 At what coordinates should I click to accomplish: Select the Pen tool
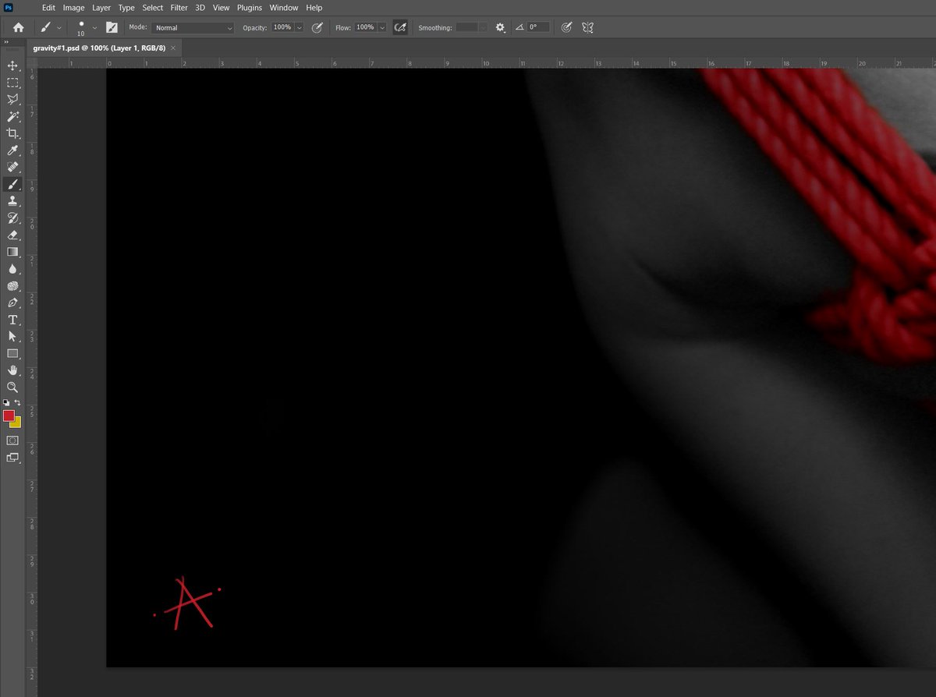tap(12, 303)
